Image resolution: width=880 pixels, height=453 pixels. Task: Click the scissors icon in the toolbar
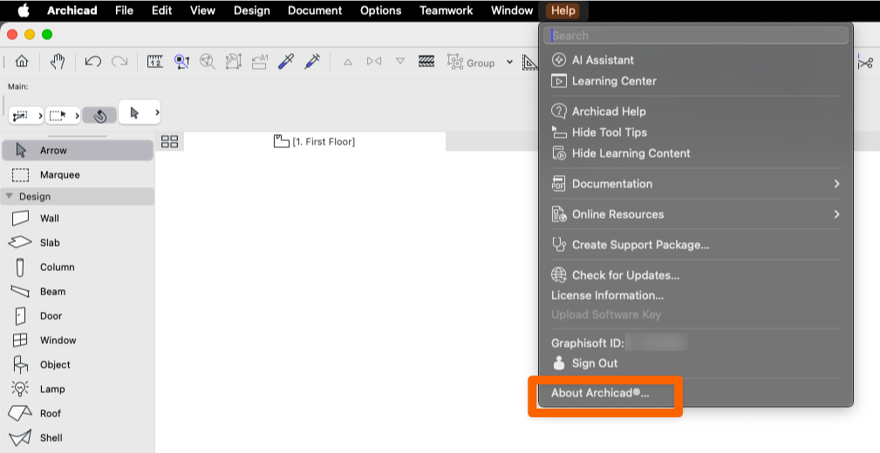click(866, 63)
